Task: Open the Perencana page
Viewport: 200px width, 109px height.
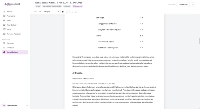Action: point(15,16)
